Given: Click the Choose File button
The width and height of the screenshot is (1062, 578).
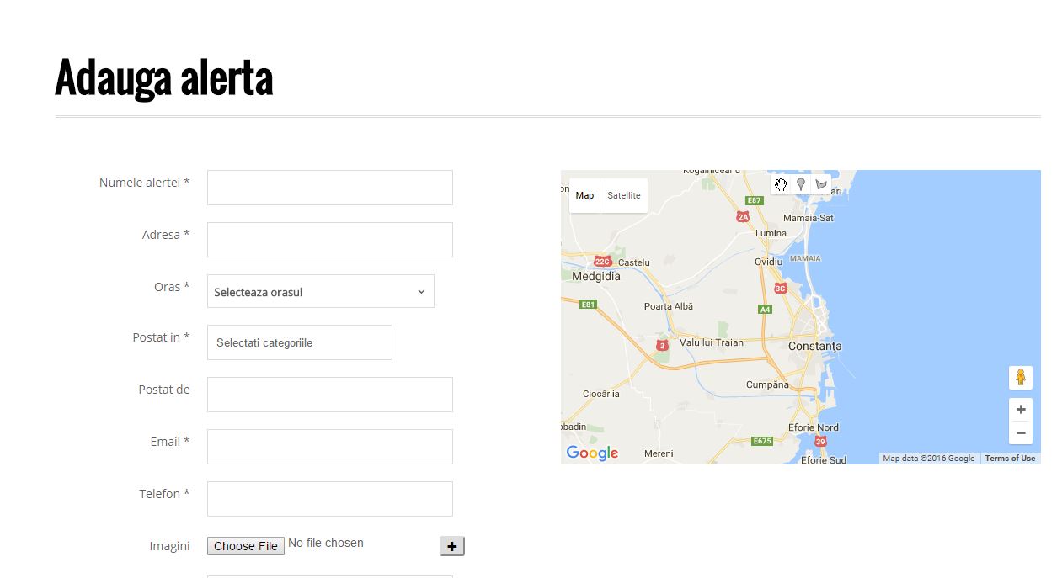Looking at the screenshot, I should (246, 546).
